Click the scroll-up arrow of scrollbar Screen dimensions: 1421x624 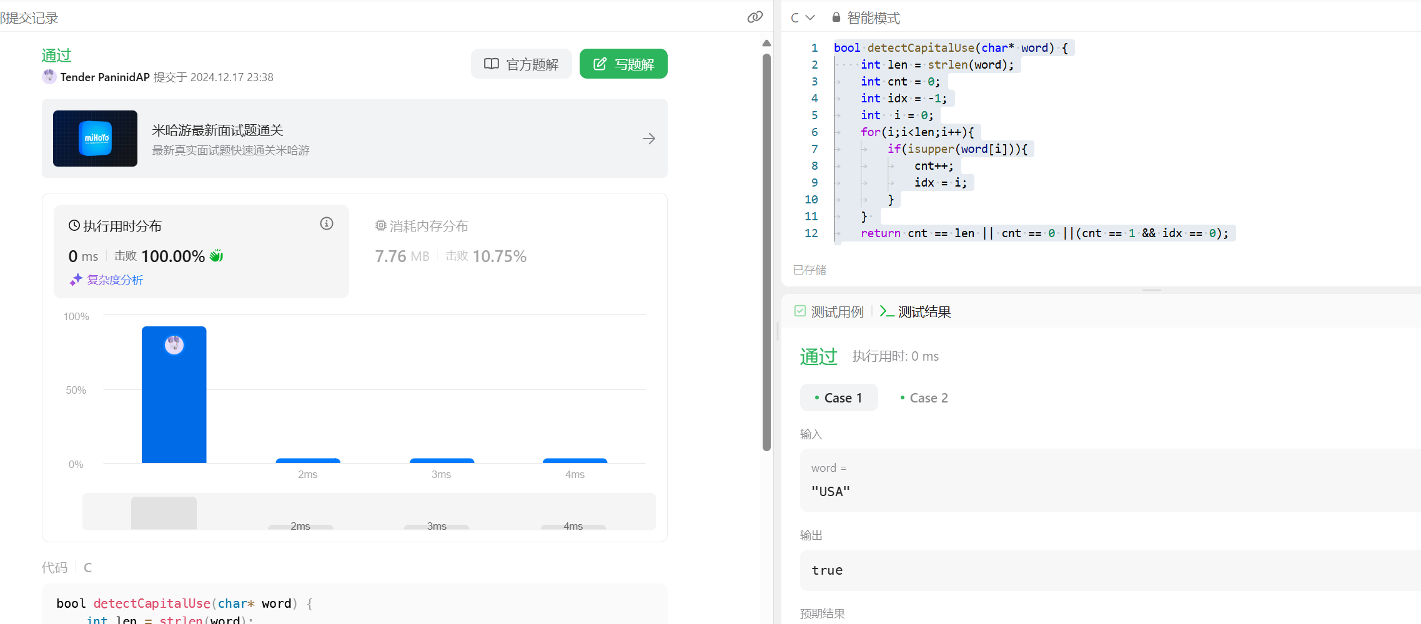click(766, 43)
